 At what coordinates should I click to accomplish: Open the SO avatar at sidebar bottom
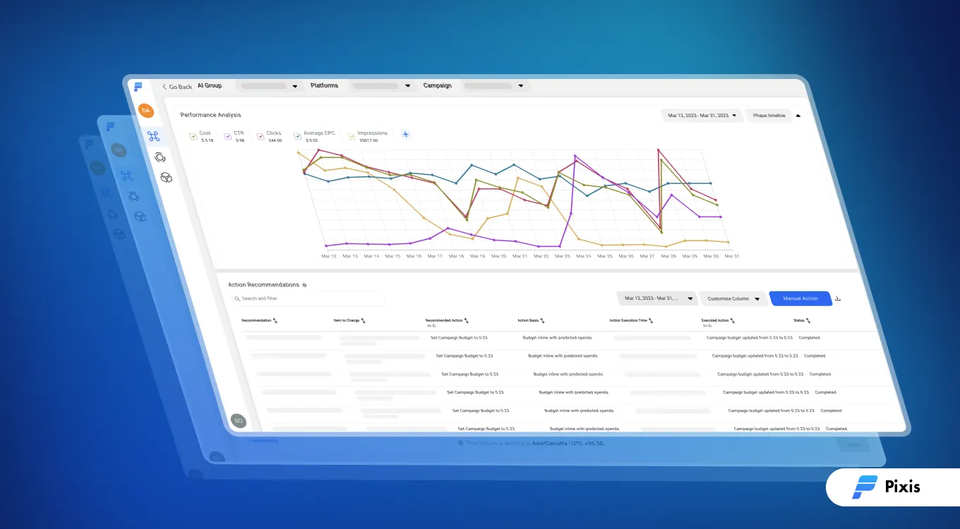click(238, 420)
